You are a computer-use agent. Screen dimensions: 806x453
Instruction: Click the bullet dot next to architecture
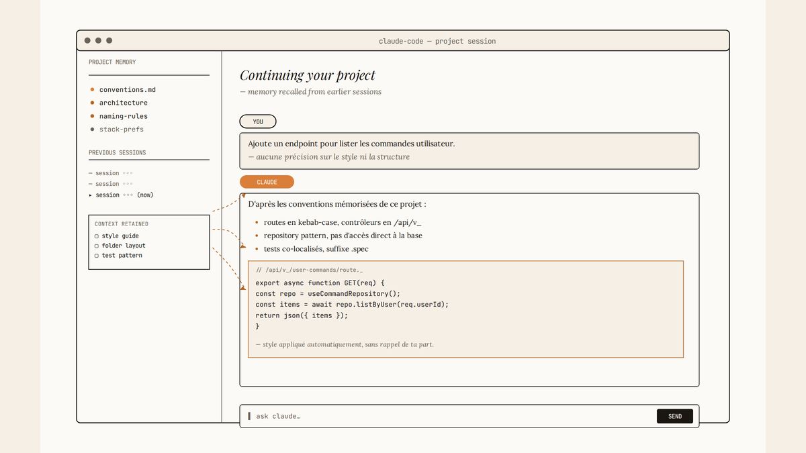(92, 103)
